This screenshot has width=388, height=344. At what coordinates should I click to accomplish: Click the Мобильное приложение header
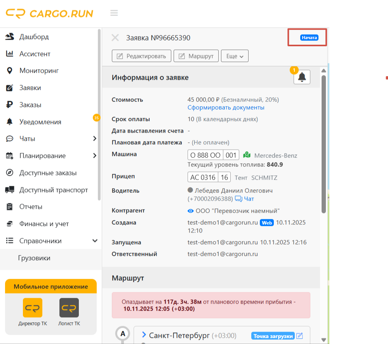51,286
